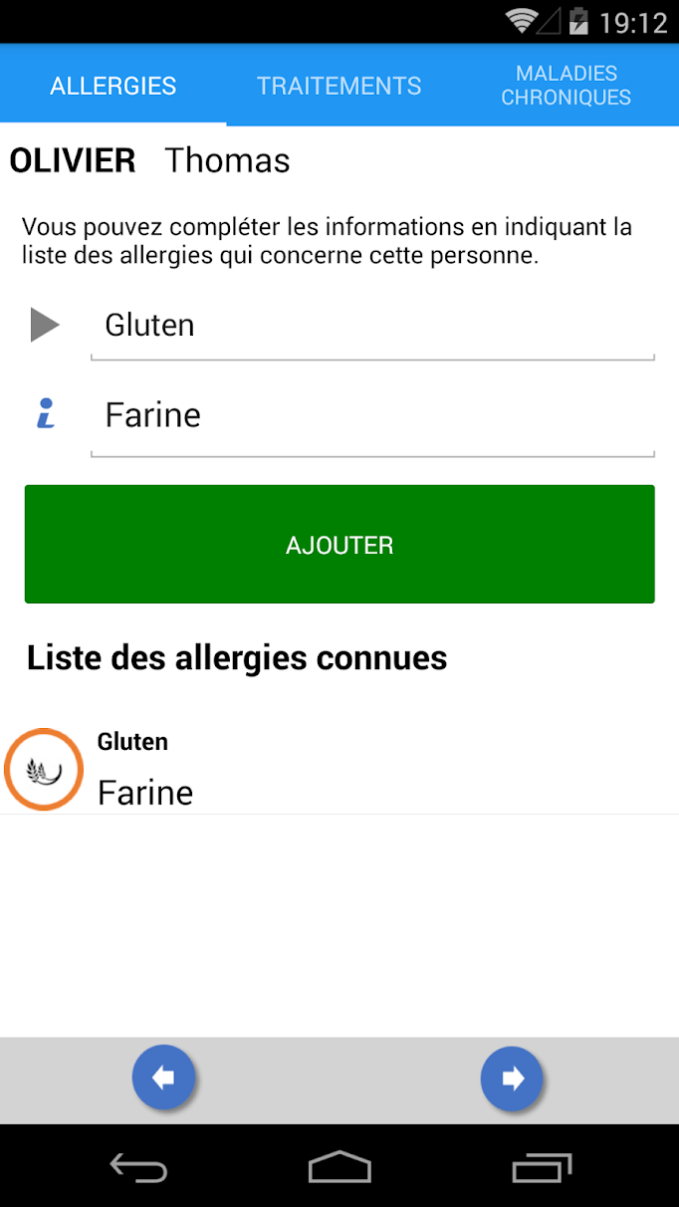Screen dimensions: 679x1207
Task: Tap the green Ajouter button
Action: [339, 545]
